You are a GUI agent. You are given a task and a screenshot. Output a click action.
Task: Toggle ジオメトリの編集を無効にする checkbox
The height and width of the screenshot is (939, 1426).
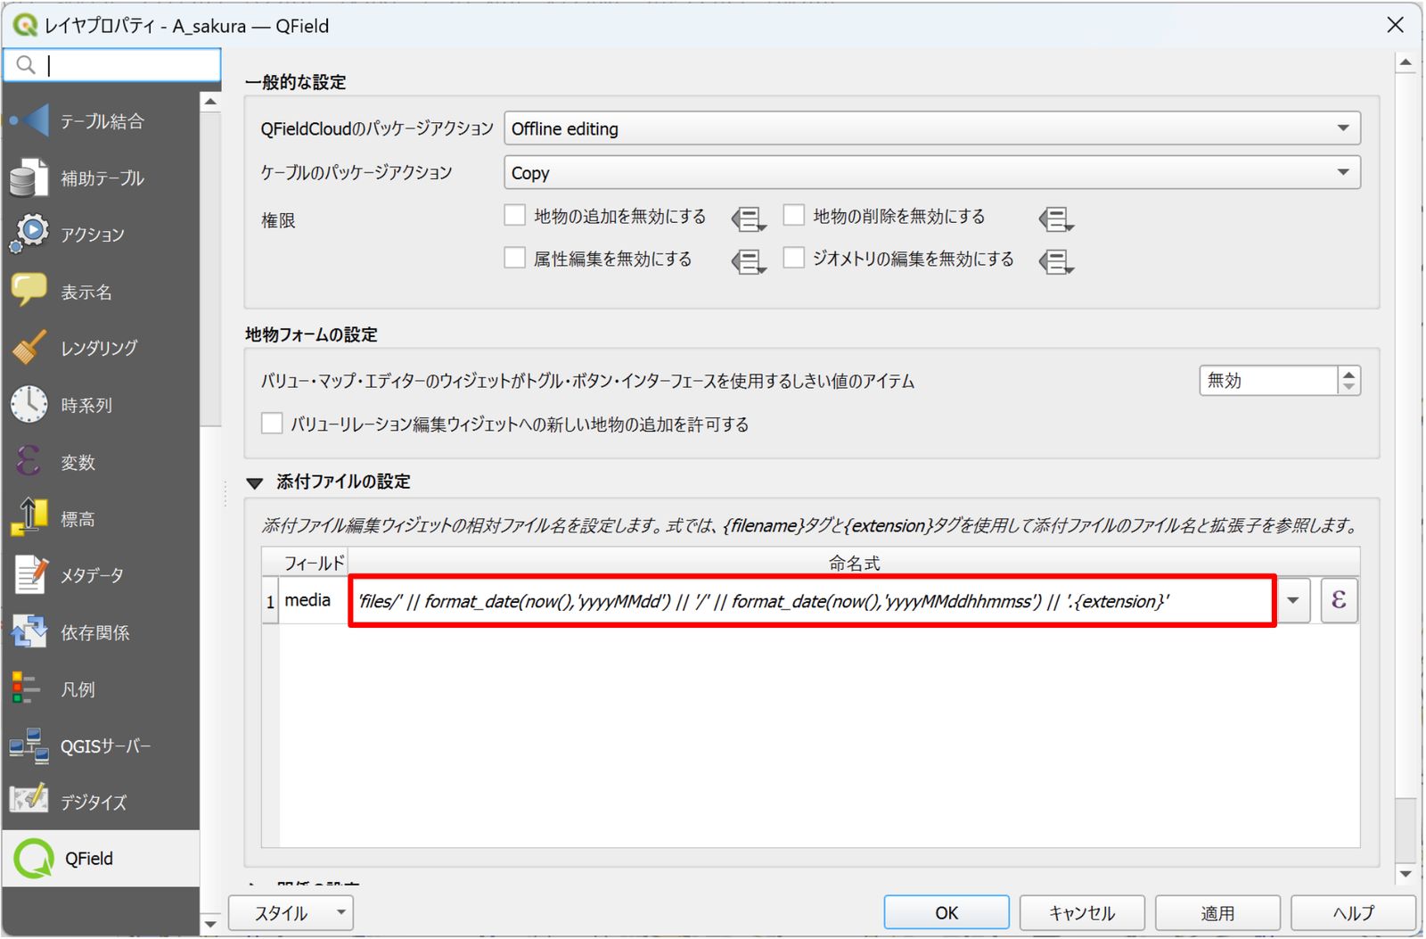(x=794, y=259)
